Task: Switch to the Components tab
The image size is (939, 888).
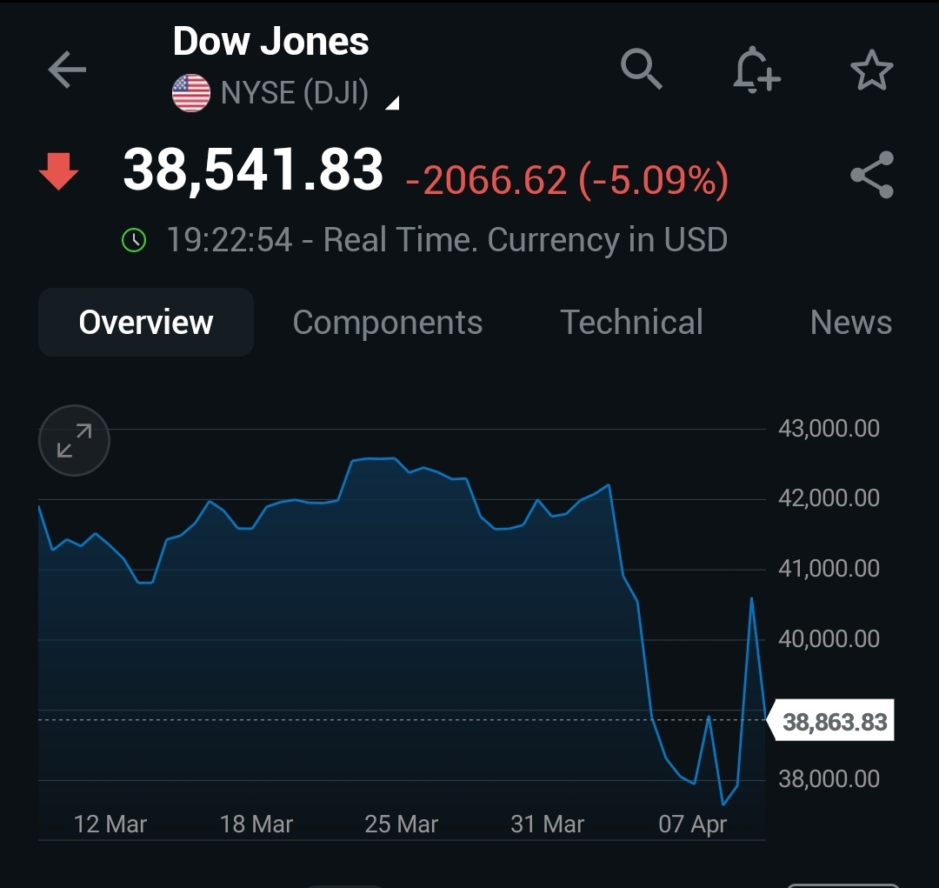Action: click(x=388, y=323)
